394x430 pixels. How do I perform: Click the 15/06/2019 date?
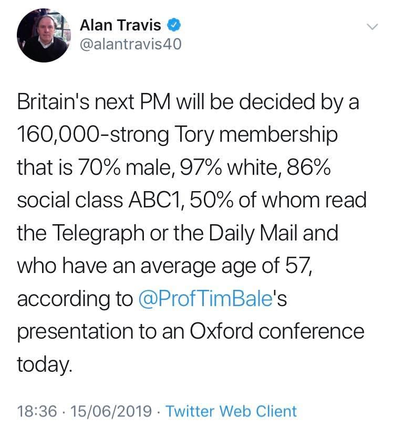111,411
